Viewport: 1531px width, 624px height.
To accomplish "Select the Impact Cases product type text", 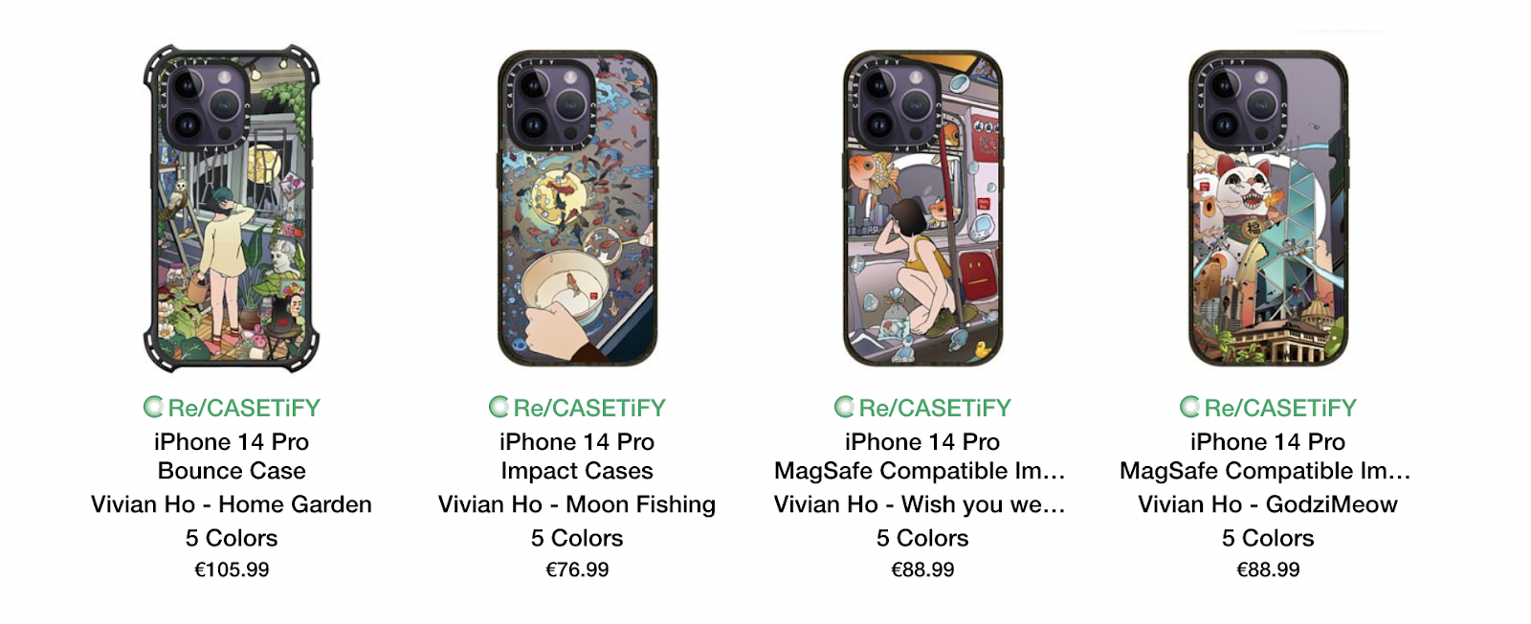I will (x=577, y=471).
